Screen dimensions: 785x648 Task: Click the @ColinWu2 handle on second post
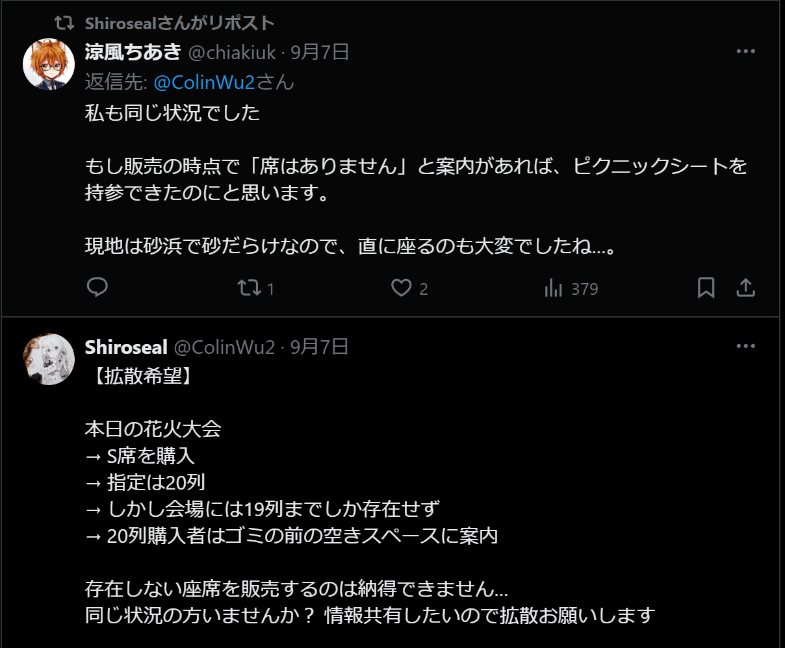[x=224, y=347]
